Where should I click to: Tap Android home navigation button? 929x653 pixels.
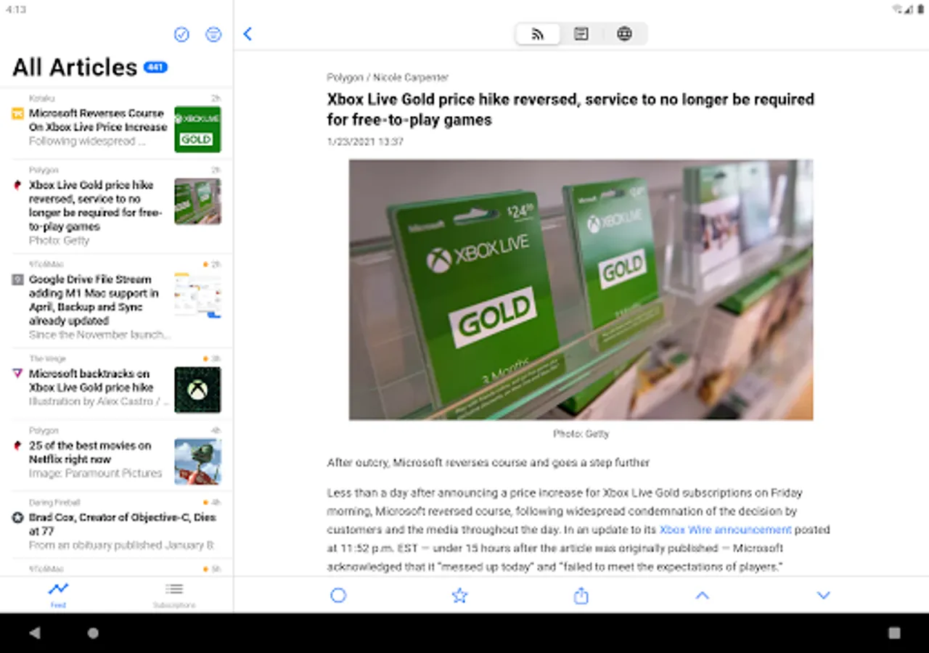point(93,633)
